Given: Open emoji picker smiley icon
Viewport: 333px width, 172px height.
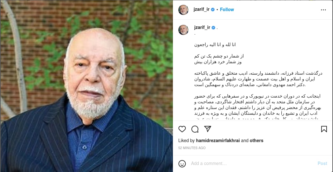Looking at the screenshot, I should (x=182, y=163).
